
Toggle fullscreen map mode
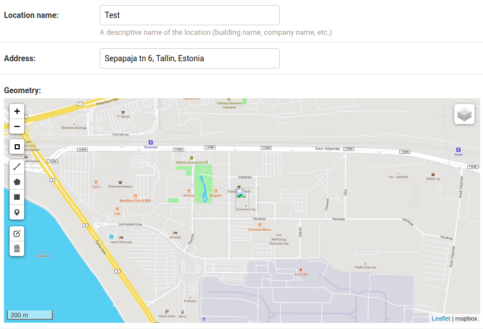(17, 147)
